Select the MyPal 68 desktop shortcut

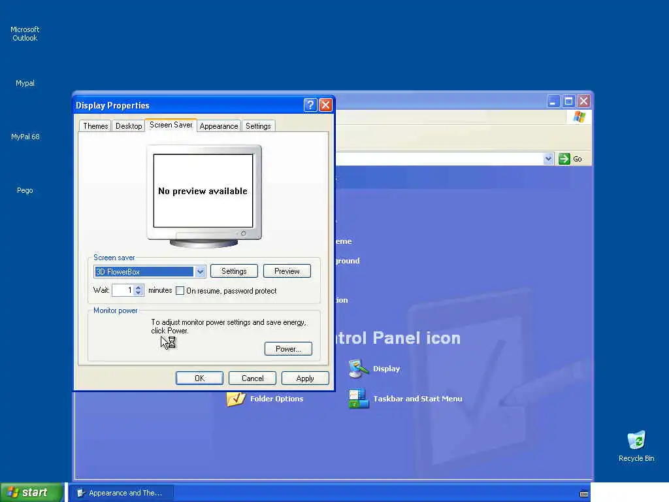click(25, 137)
